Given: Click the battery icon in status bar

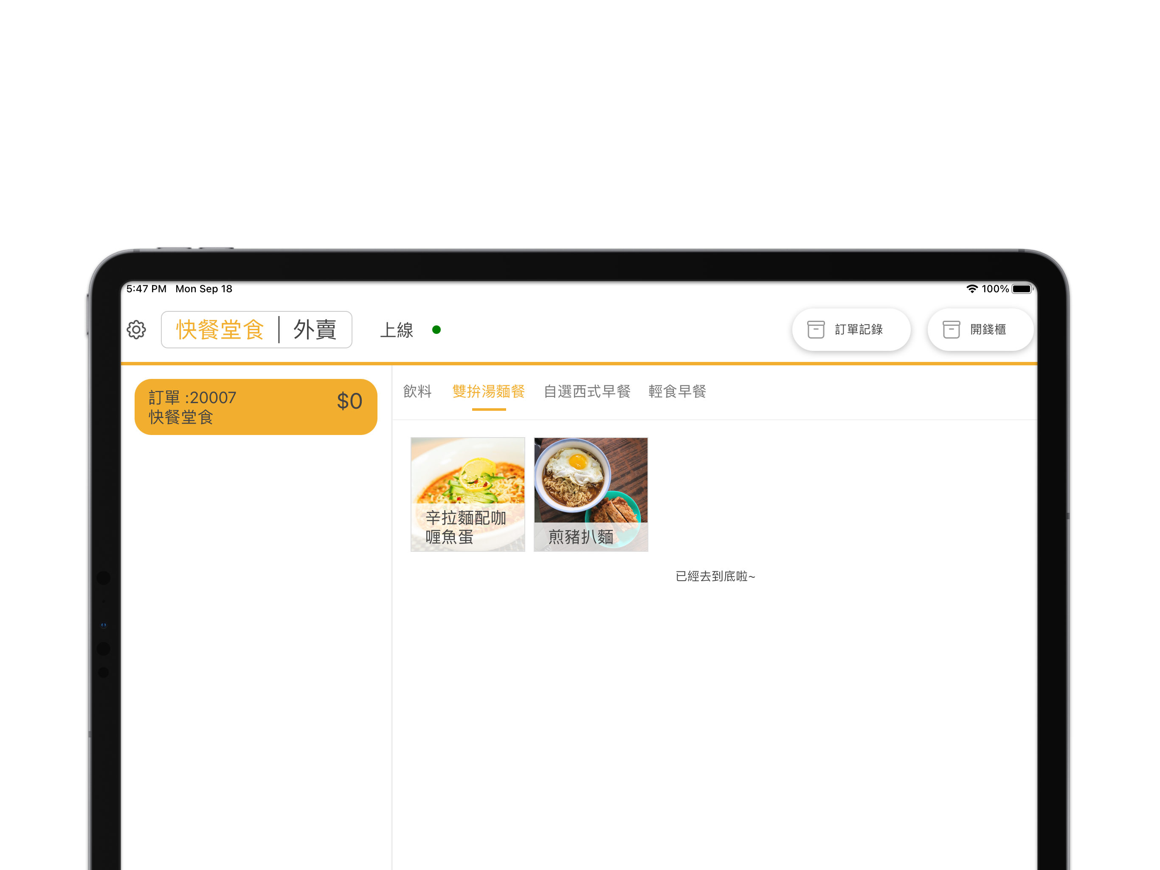Looking at the screenshot, I should point(1022,289).
